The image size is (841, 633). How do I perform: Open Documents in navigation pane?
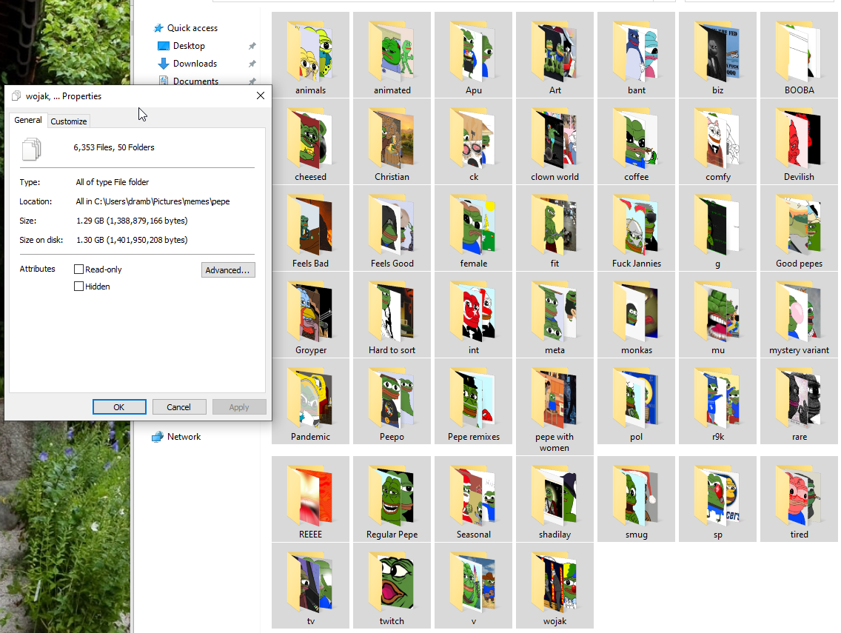pos(189,81)
